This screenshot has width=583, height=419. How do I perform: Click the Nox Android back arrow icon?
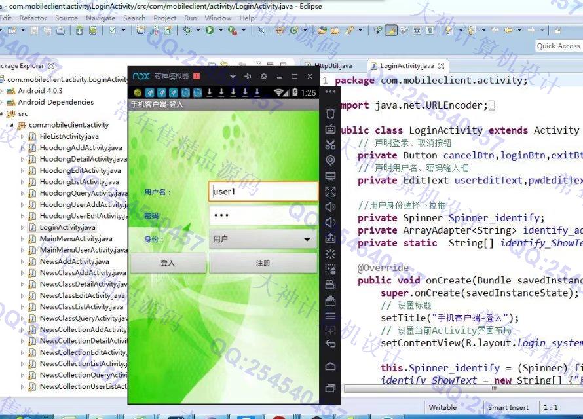pos(330,344)
